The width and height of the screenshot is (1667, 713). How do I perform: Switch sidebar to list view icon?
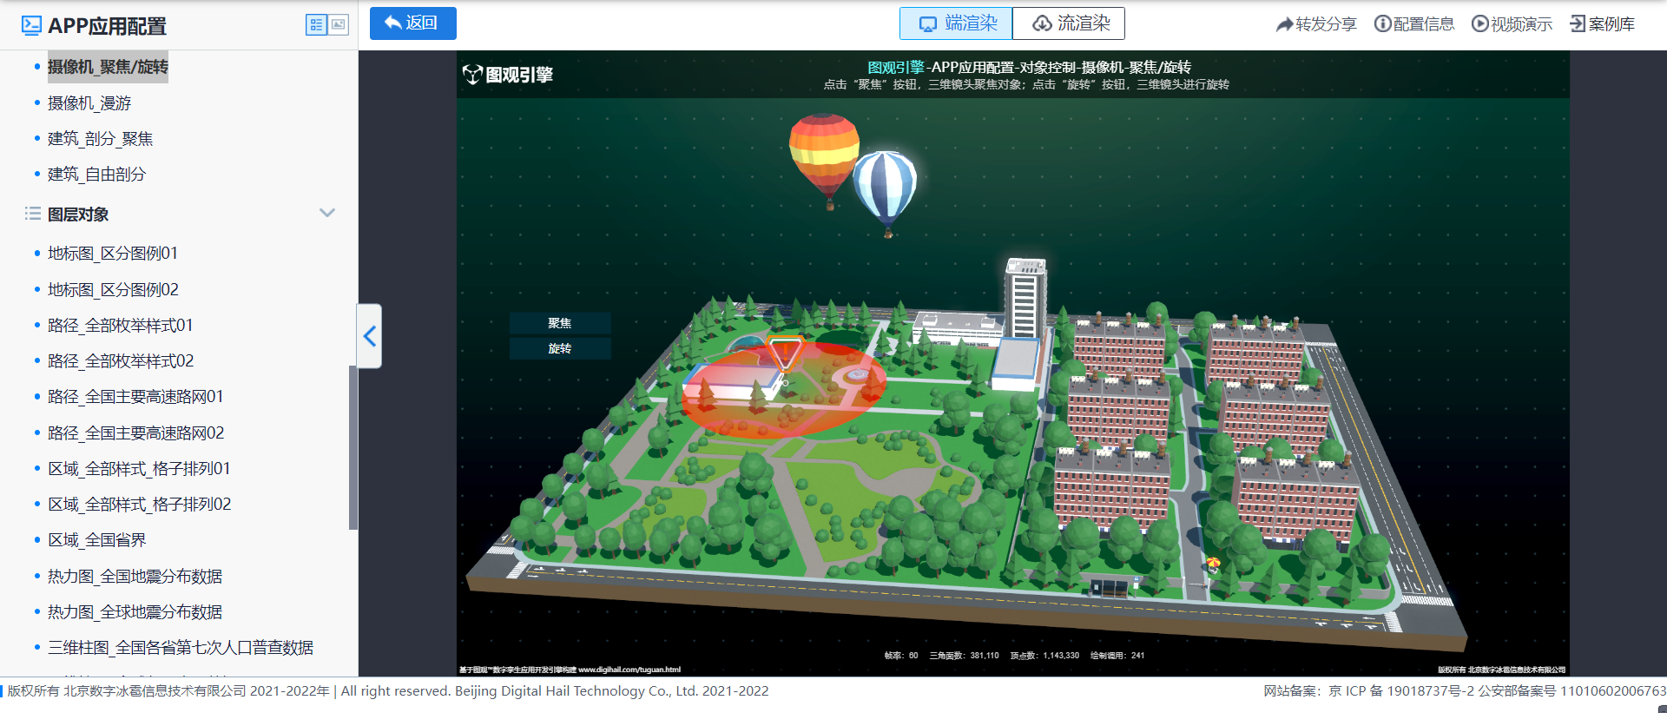click(x=316, y=25)
